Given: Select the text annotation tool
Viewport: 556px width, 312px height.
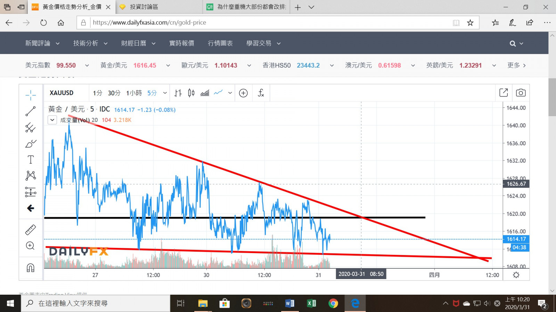Looking at the screenshot, I should tap(31, 160).
